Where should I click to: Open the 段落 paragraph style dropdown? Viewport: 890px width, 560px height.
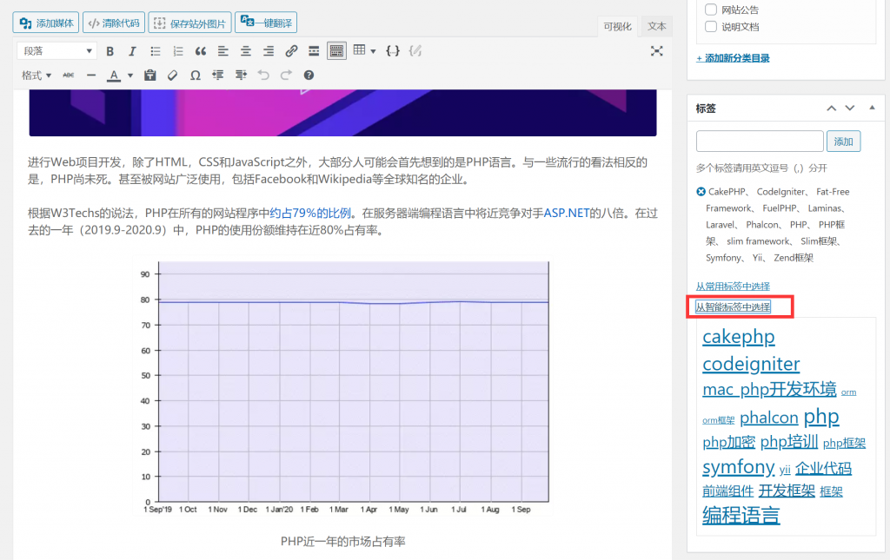click(56, 50)
